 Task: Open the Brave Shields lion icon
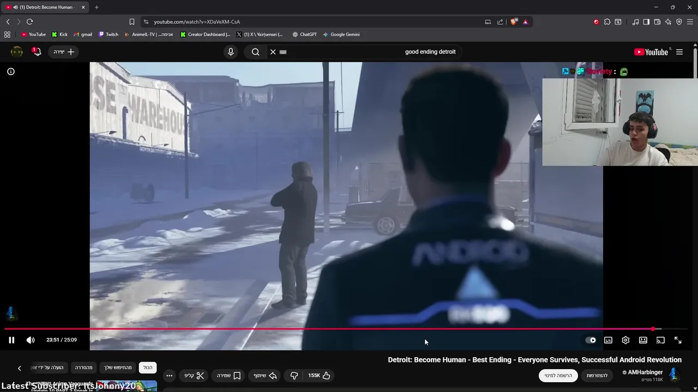pyautogui.click(x=514, y=22)
